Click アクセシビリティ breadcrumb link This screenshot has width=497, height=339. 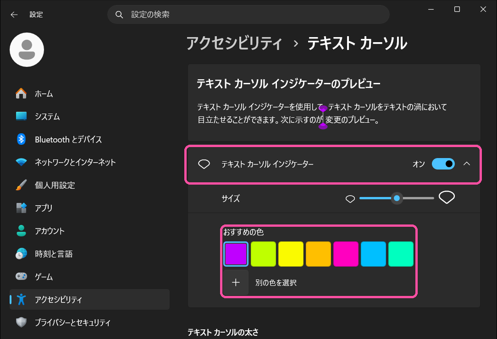(234, 43)
